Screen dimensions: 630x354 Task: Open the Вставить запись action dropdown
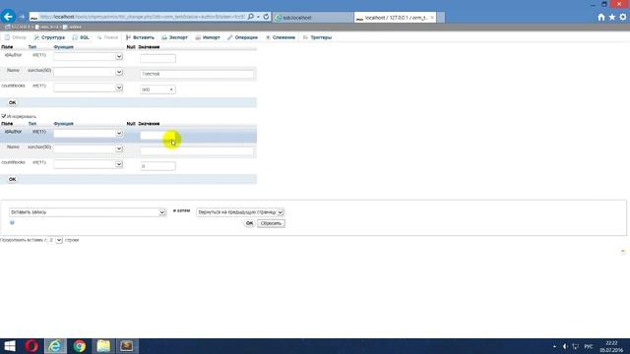pyautogui.click(x=88, y=212)
